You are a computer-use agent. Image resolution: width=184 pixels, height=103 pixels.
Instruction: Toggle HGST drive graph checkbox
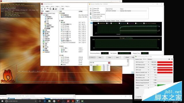144,23
